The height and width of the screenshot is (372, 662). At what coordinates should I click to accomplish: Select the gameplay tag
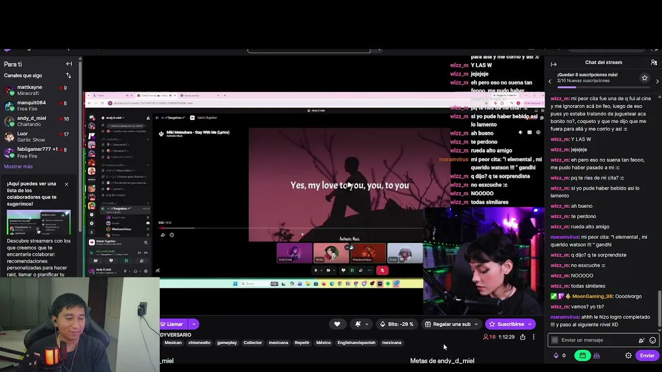point(227,343)
